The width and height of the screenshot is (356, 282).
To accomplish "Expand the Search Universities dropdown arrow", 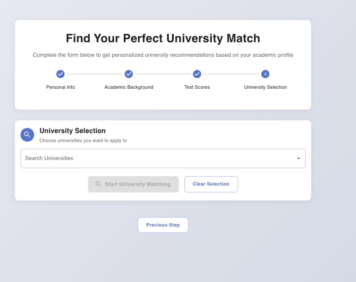I will (x=298, y=159).
